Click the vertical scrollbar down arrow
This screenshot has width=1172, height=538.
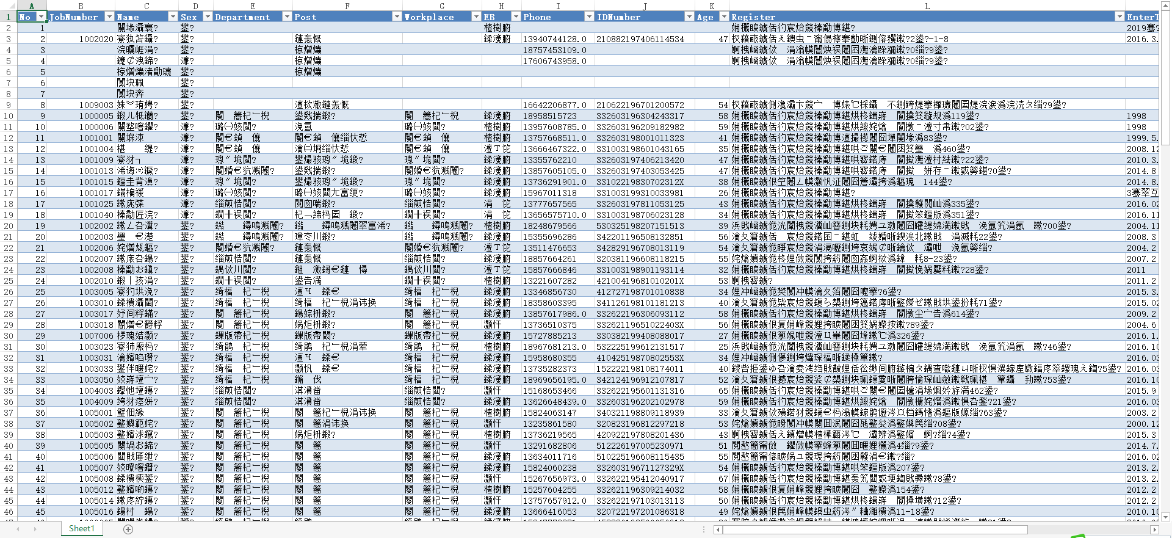(1165, 517)
